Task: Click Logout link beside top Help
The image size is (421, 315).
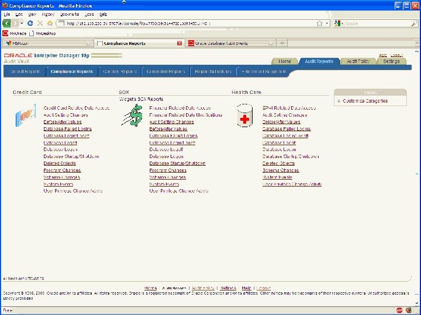Action: [x=396, y=55]
